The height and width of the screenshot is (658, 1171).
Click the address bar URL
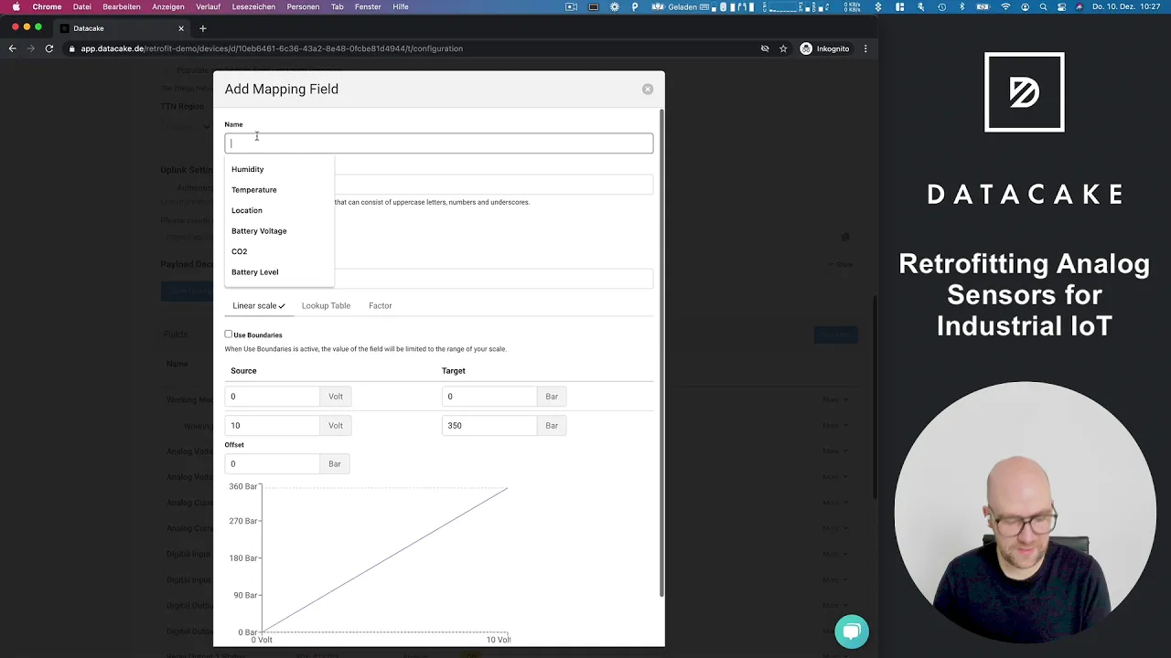pos(272,48)
